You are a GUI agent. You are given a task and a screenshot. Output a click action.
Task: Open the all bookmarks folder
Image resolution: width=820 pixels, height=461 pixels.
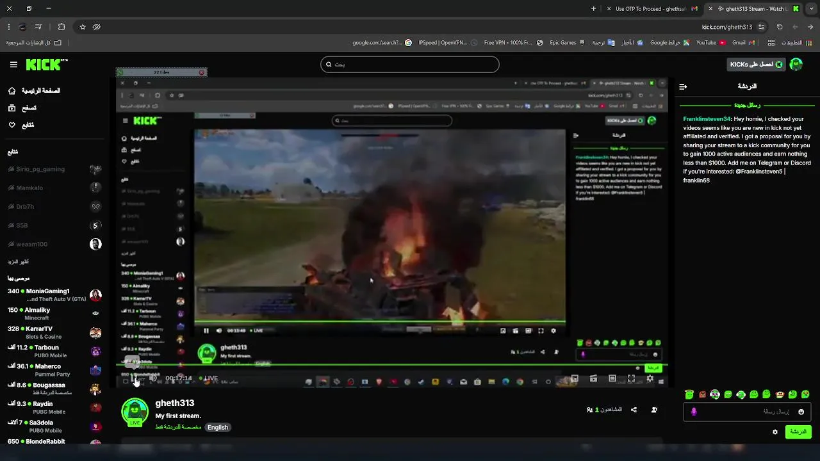point(34,43)
